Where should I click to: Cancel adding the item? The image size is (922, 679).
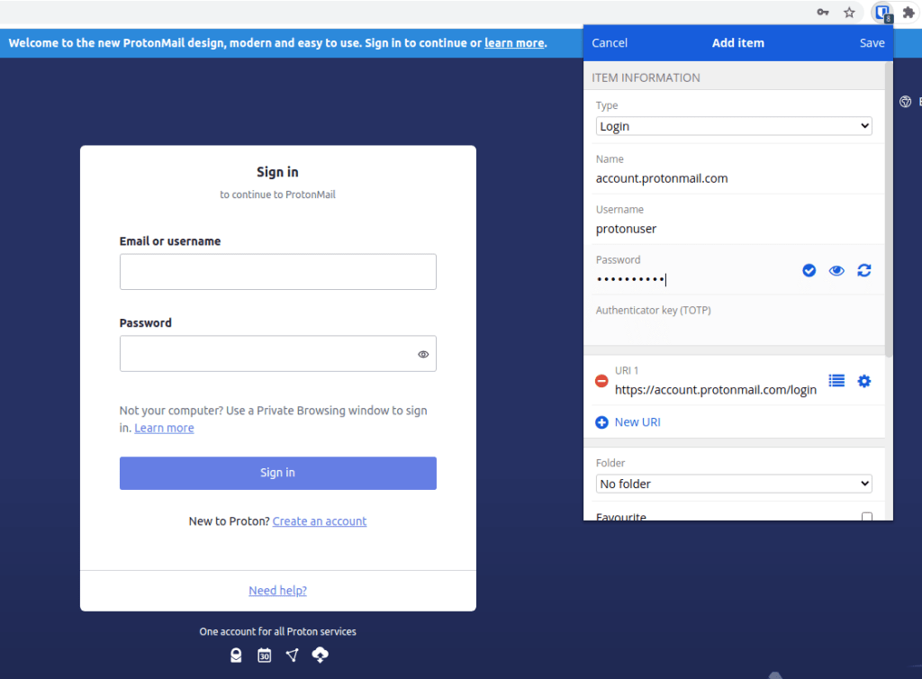point(610,43)
